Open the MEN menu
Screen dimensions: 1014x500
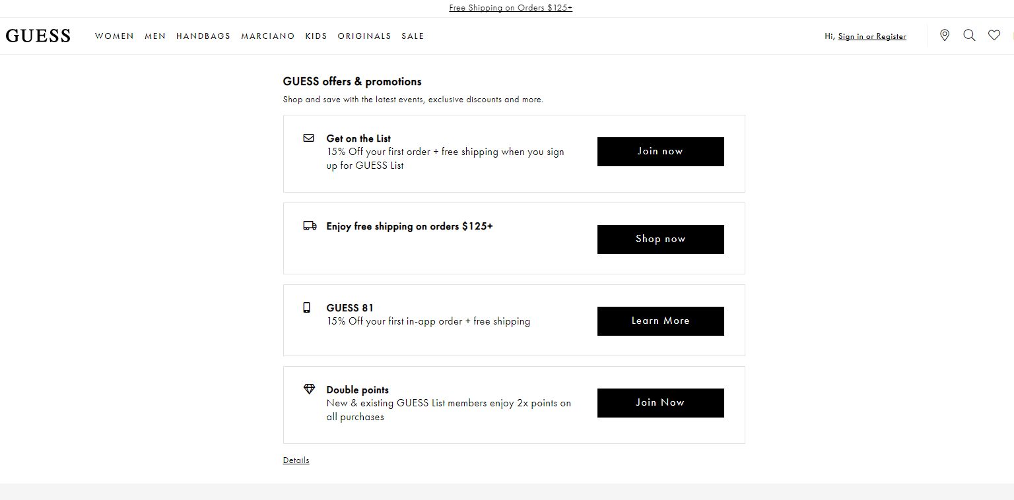[x=155, y=36]
